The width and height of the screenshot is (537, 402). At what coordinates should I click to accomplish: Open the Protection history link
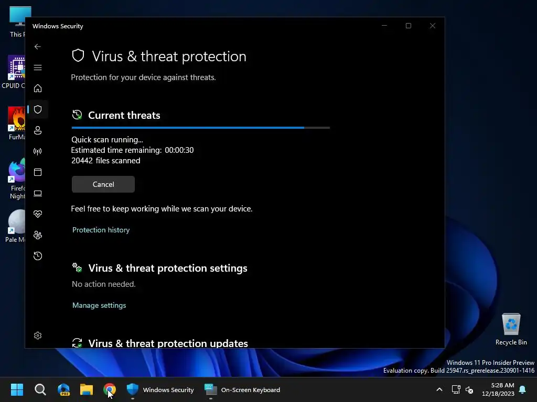click(101, 230)
